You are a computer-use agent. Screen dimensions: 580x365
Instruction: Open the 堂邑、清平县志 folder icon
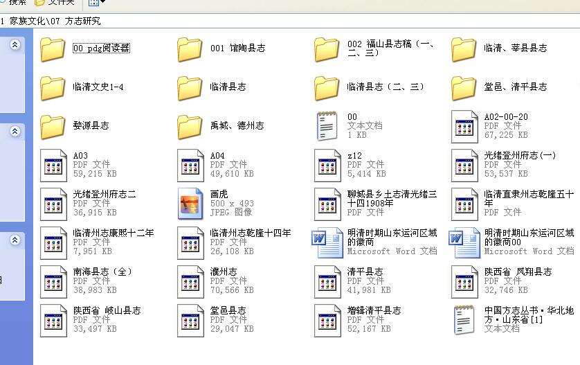pyautogui.click(x=464, y=87)
